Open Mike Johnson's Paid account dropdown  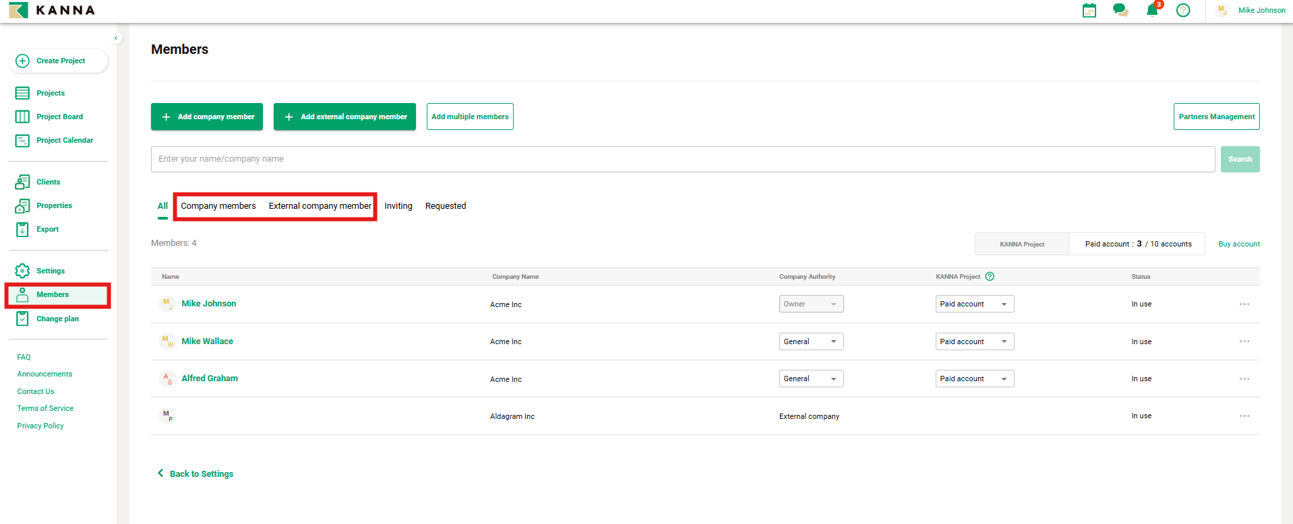tap(974, 304)
